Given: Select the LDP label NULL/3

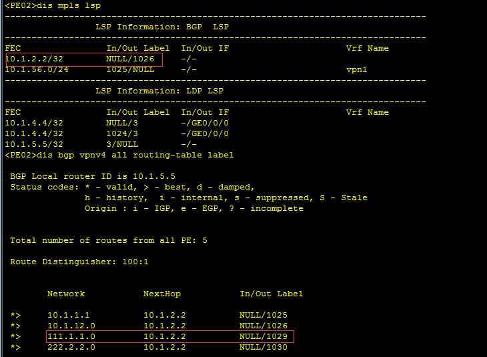Looking at the screenshot, I should [x=121, y=123].
